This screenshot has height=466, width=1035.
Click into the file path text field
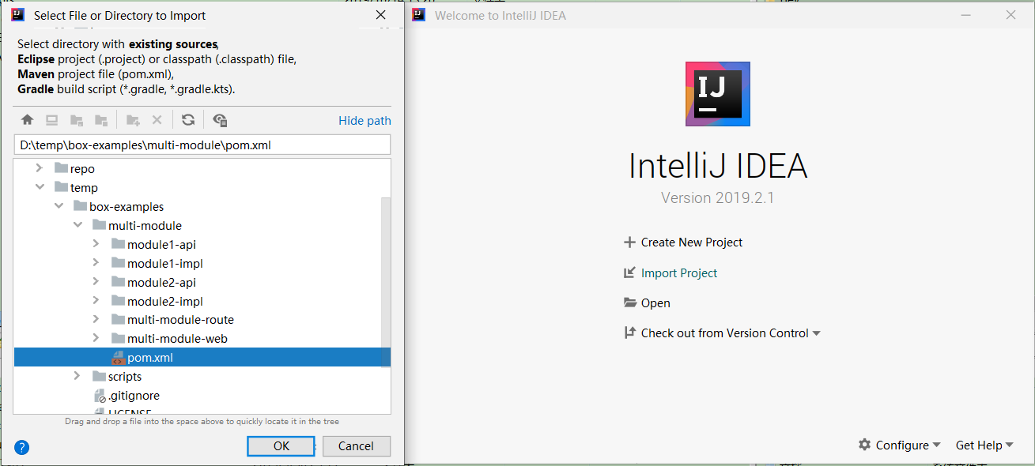[x=202, y=145]
